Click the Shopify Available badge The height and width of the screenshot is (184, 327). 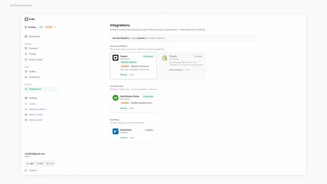(x=198, y=56)
